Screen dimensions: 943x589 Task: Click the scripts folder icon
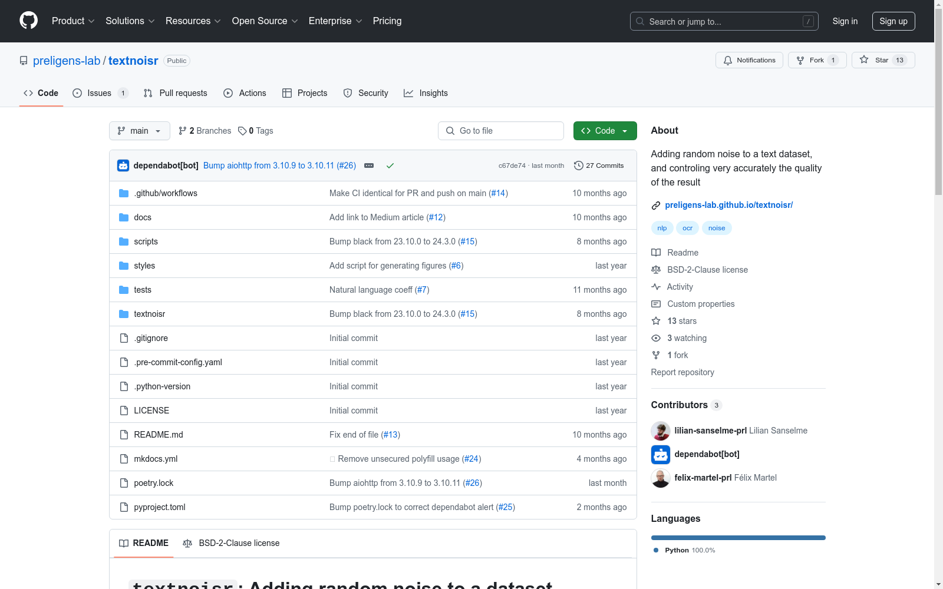click(x=124, y=241)
